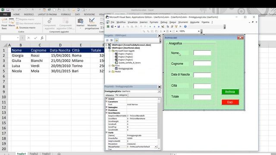276x155 pixels.
Task: Open the Strumenti menu in VBA editor
Action: [183, 22]
